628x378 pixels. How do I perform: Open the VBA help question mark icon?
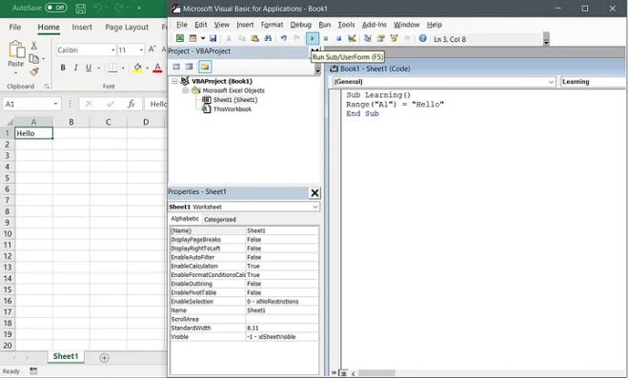(x=422, y=38)
